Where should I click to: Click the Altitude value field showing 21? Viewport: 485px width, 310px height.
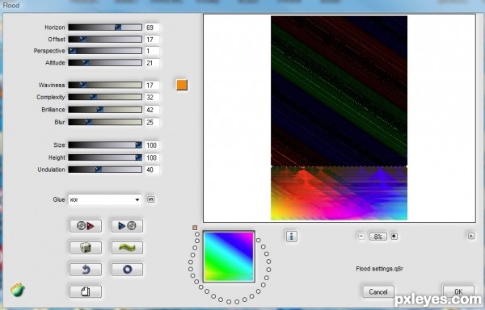coord(152,63)
